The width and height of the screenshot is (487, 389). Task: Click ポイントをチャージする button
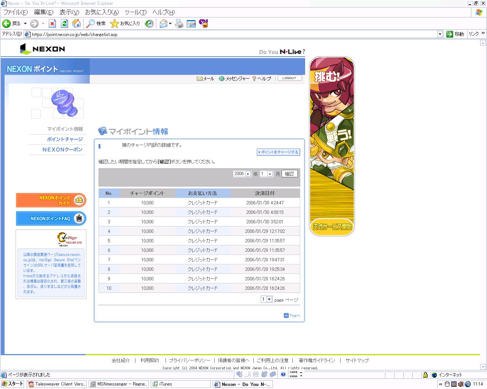click(279, 152)
